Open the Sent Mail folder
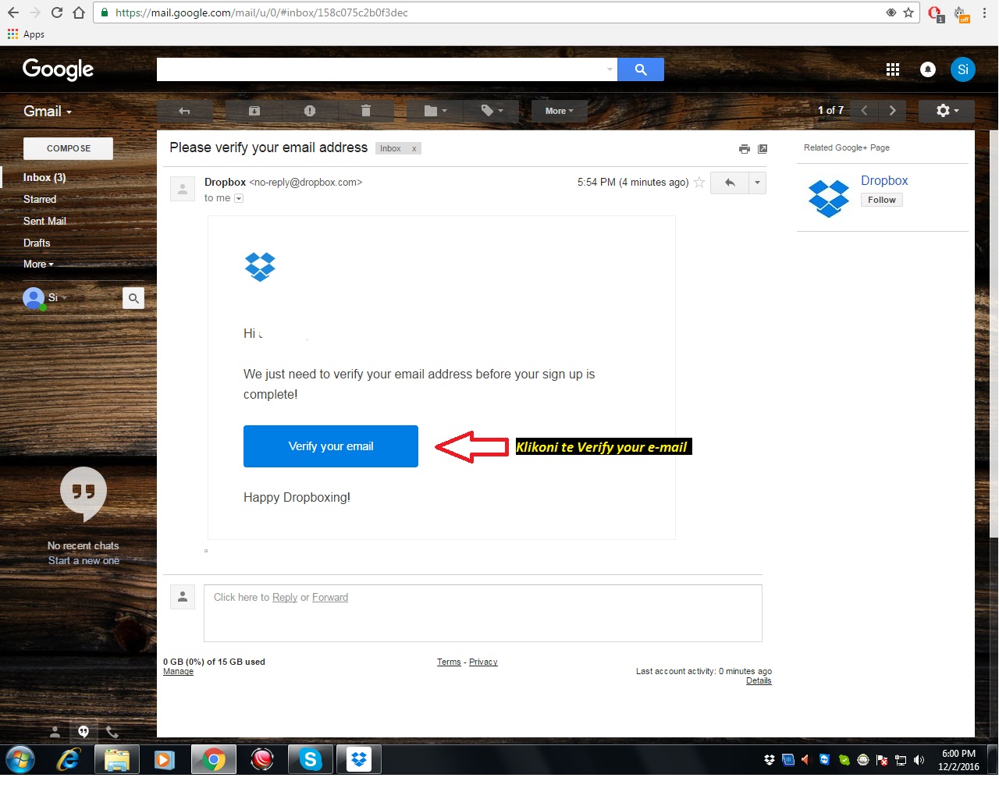The image size is (999, 799). click(44, 222)
